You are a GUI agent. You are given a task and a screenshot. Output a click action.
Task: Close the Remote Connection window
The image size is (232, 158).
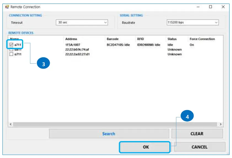(223, 7)
